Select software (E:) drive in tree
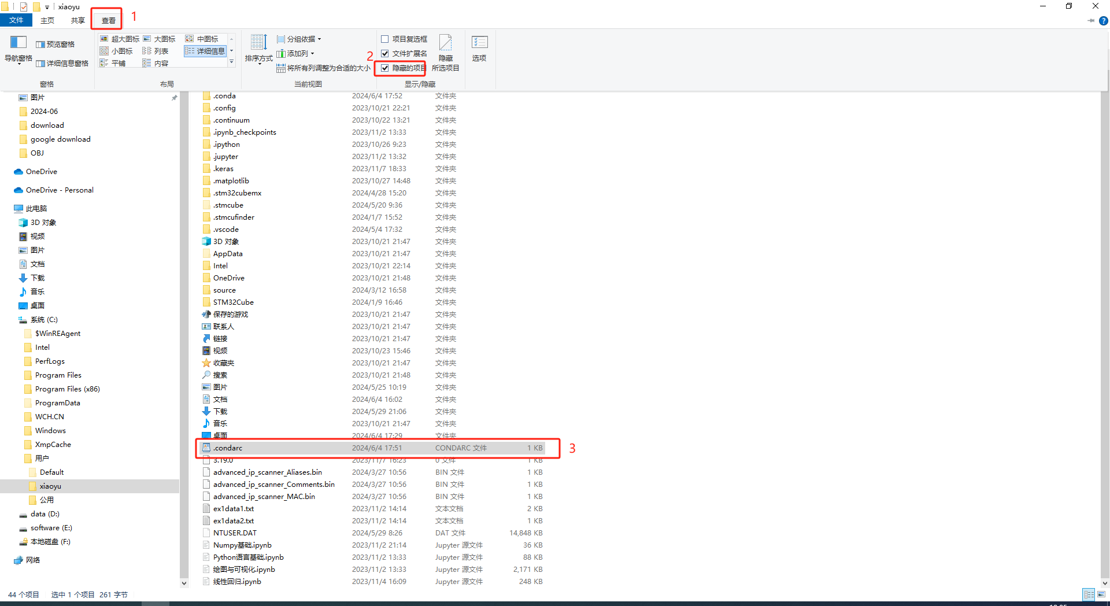Image resolution: width=1110 pixels, height=606 pixels. coord(46,528)
